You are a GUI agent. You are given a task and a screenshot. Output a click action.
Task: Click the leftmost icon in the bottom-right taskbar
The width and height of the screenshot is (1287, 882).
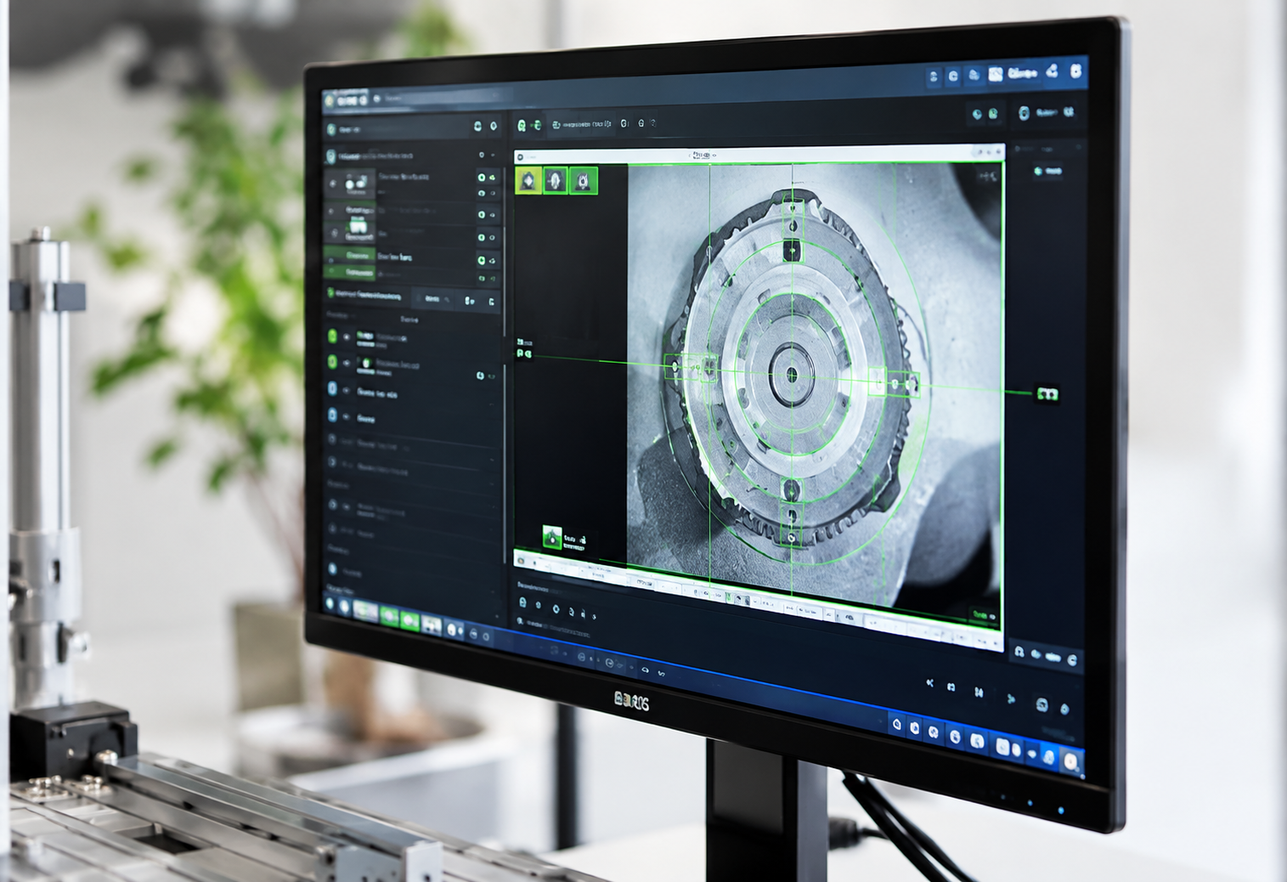(896, 724)
